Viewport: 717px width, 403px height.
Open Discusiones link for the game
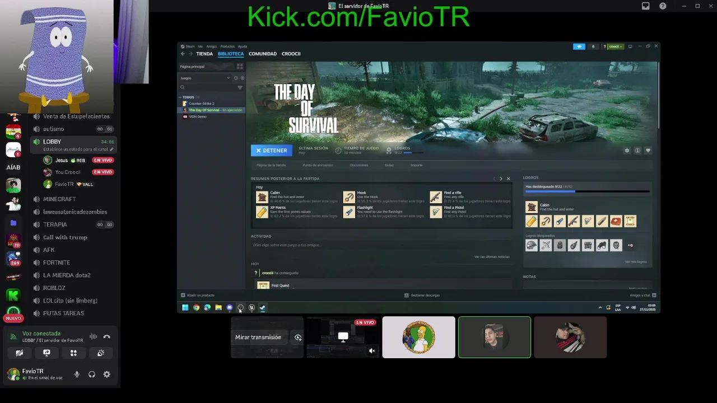[358, 165]
